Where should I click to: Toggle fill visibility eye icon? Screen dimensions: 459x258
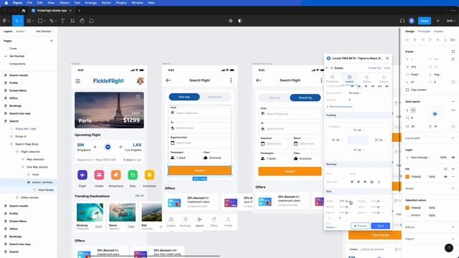(445, 177)
